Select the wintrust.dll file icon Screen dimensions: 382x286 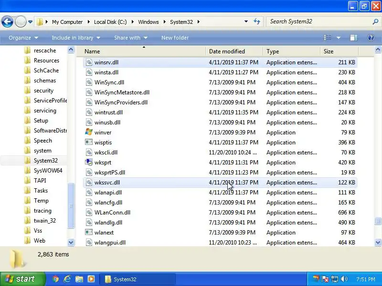(x=89, y=112)
